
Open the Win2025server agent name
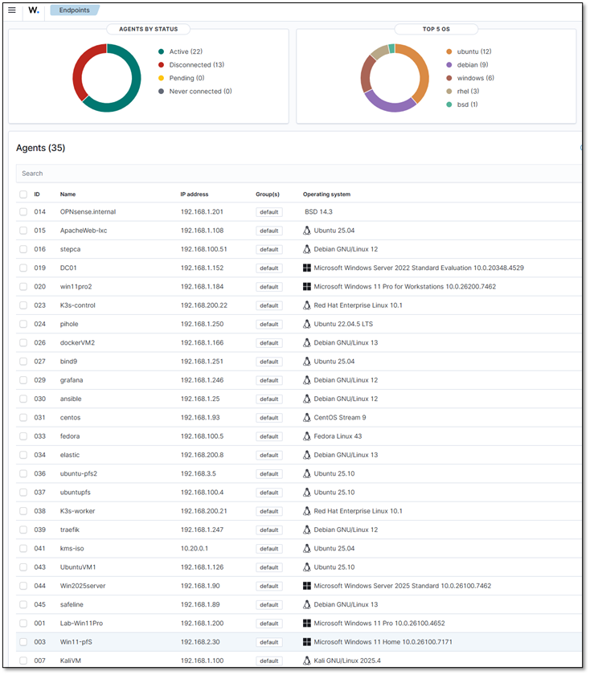pos(83,587)
